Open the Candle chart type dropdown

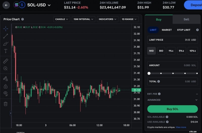point(62,19)
